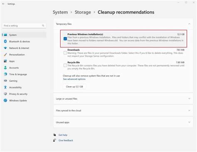Image resolution: width=197 pixels, height=152 pixels.
Task: Check the Downloads checkbox
Action: (x=65, y=53)
